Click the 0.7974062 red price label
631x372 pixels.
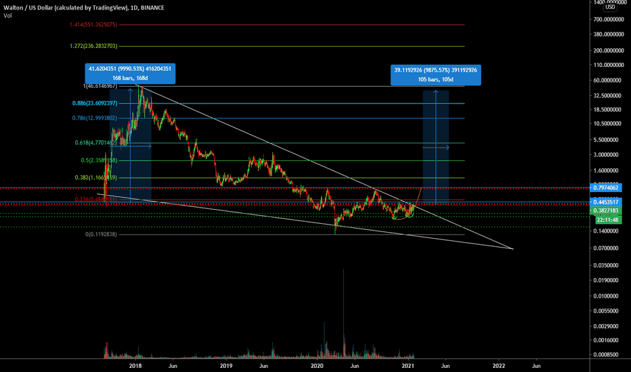coord(606,188)
